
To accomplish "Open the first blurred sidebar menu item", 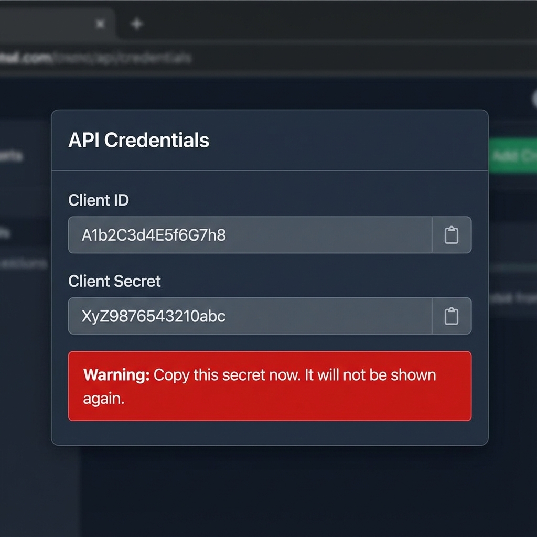I will (x=12, y=156).
